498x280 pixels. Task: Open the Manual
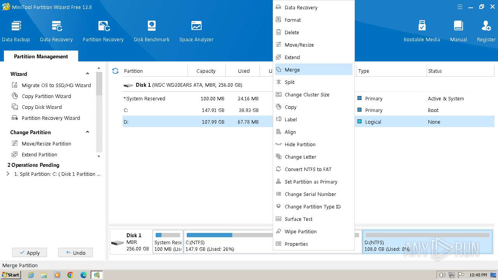coord(458,31)
